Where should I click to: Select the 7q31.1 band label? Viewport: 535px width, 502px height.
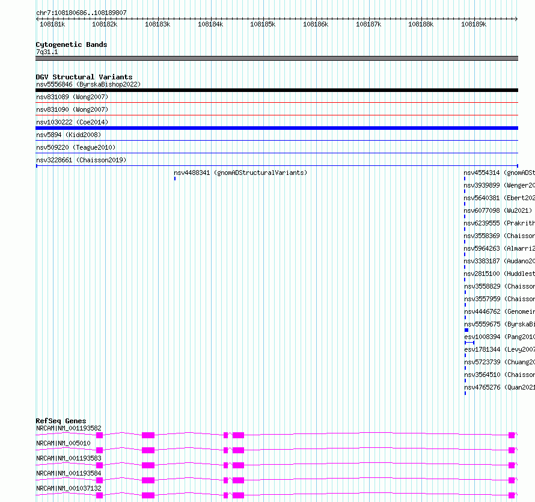tap(47, 52)
